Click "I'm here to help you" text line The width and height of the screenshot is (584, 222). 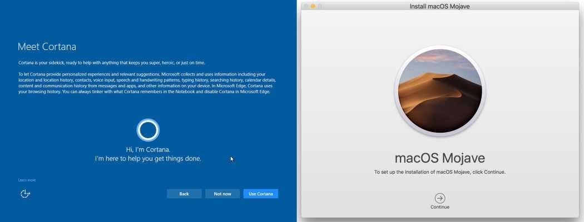(148, 159)
